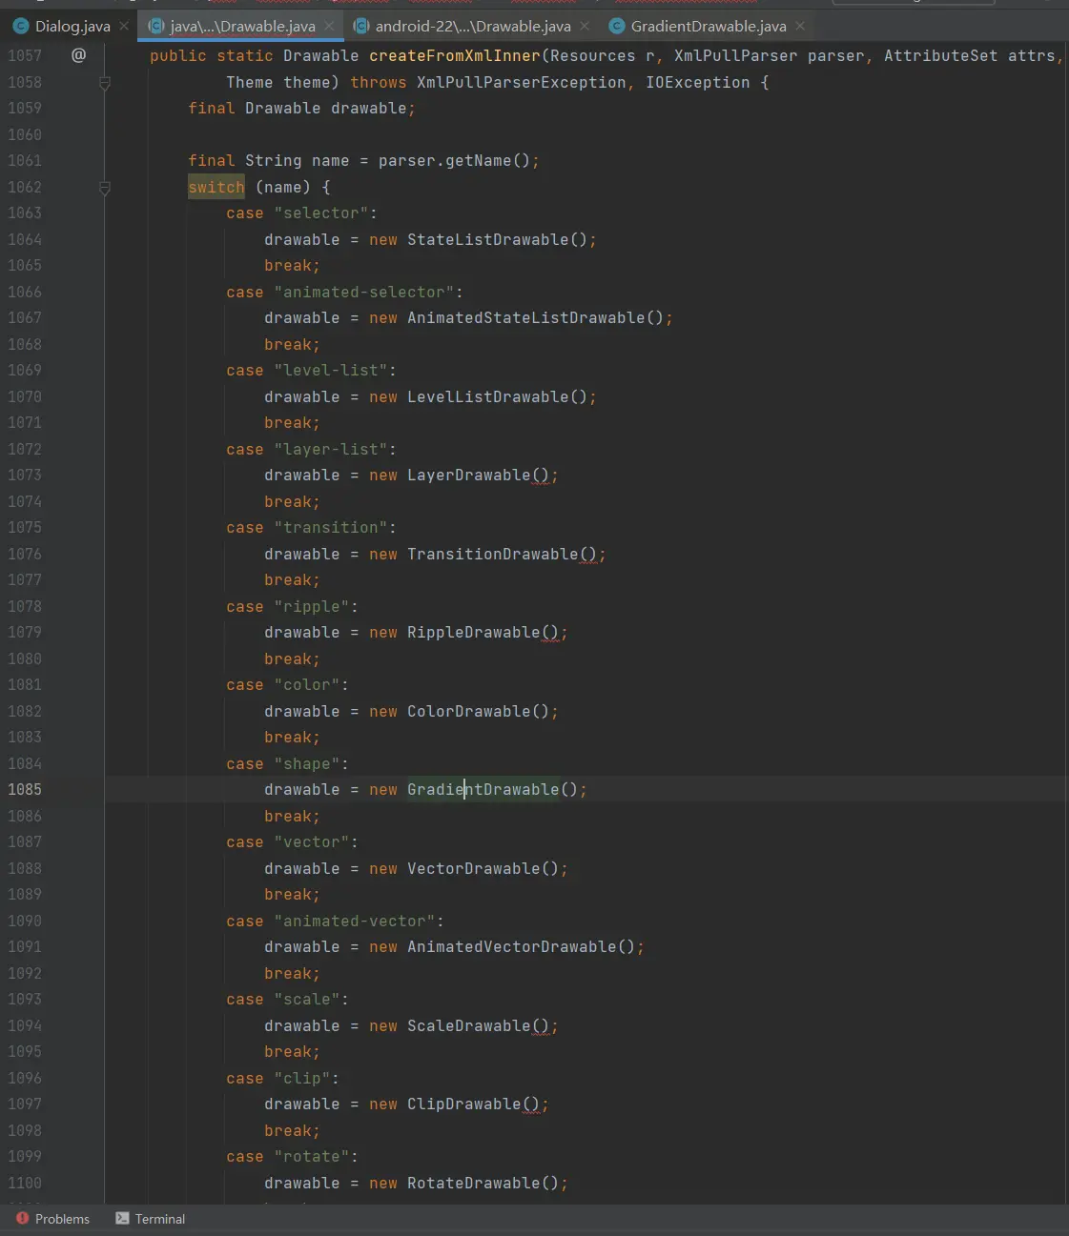Collapse the switch block fold at line 1062
This screenshot has height=1236, width=1069.
pos(105,188)
